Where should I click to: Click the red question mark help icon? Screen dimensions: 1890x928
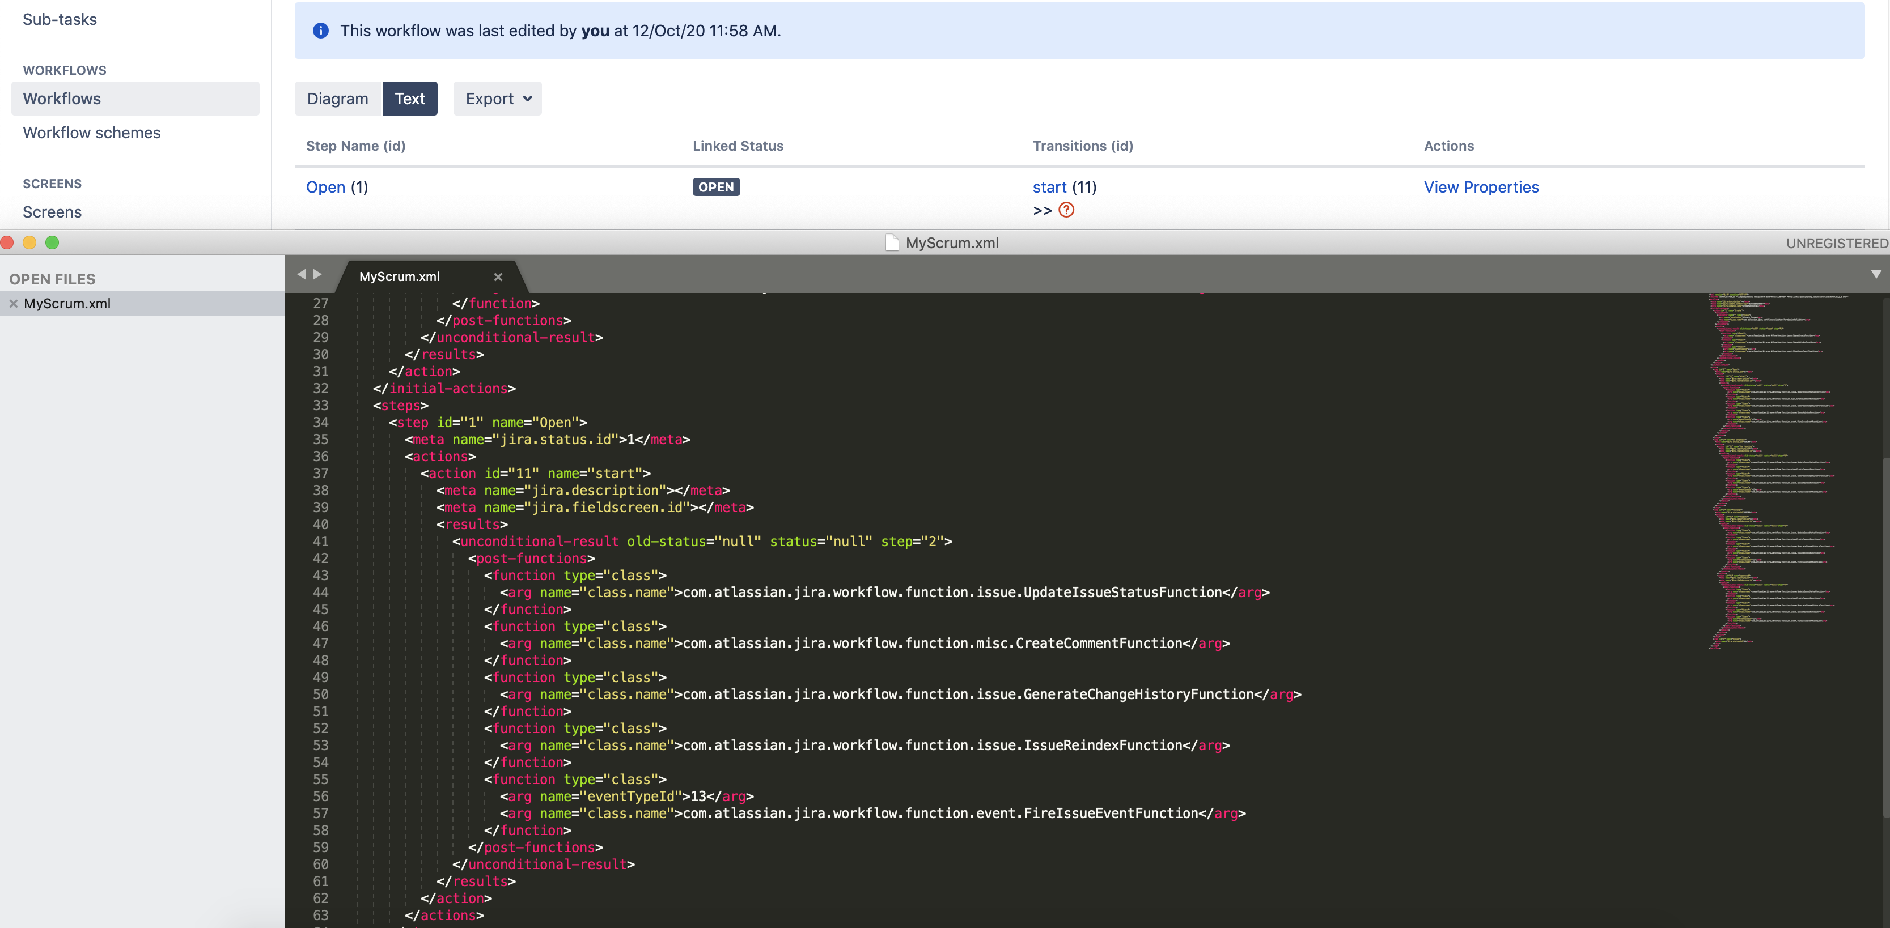[1066, 210]
